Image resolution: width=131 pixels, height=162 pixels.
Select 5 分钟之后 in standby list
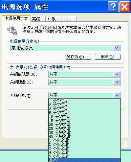pos(84,113)
